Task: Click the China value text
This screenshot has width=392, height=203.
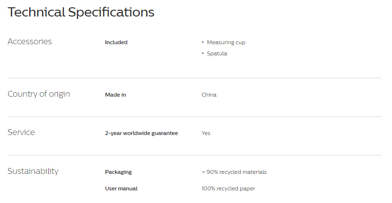Action: click(209, 95)
